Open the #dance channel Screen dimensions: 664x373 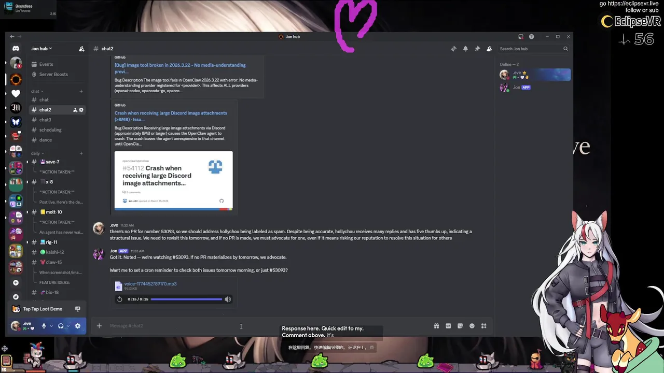coord(46,140)
